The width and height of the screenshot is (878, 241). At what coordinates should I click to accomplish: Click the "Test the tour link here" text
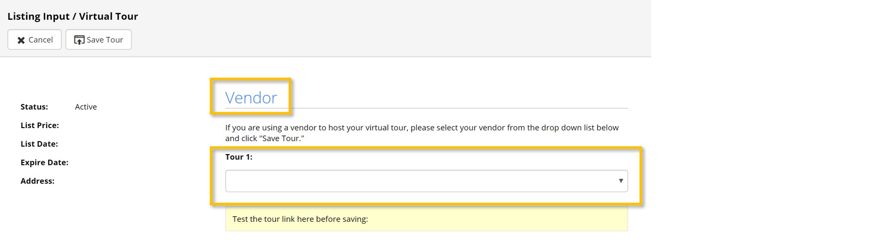[300, 219]
